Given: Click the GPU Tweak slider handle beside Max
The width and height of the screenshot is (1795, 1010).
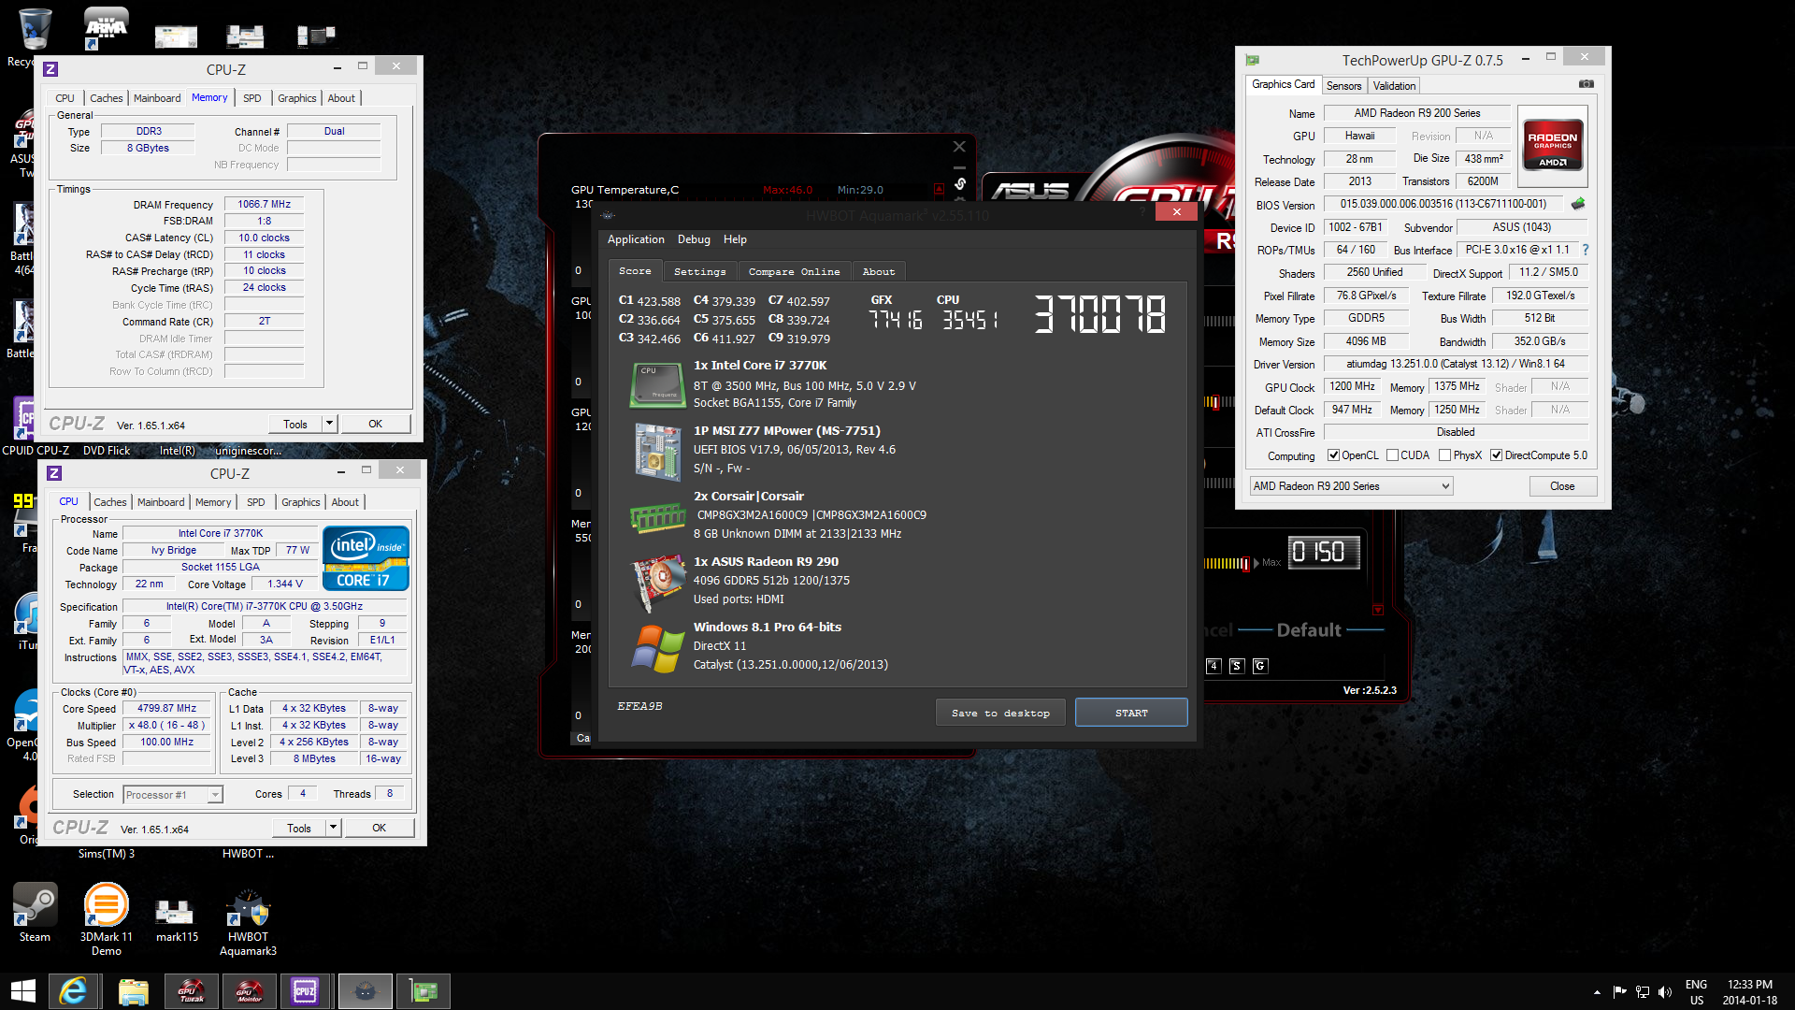Looking at the screenshot, I should click(x=1248, y=563).
